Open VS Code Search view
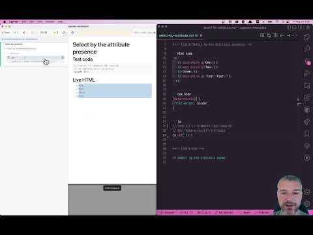This screenshot has height=235, width=313. (x=306, y=49)
